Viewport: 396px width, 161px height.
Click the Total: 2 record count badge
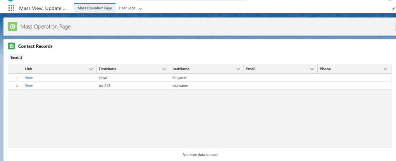[16, 57]
